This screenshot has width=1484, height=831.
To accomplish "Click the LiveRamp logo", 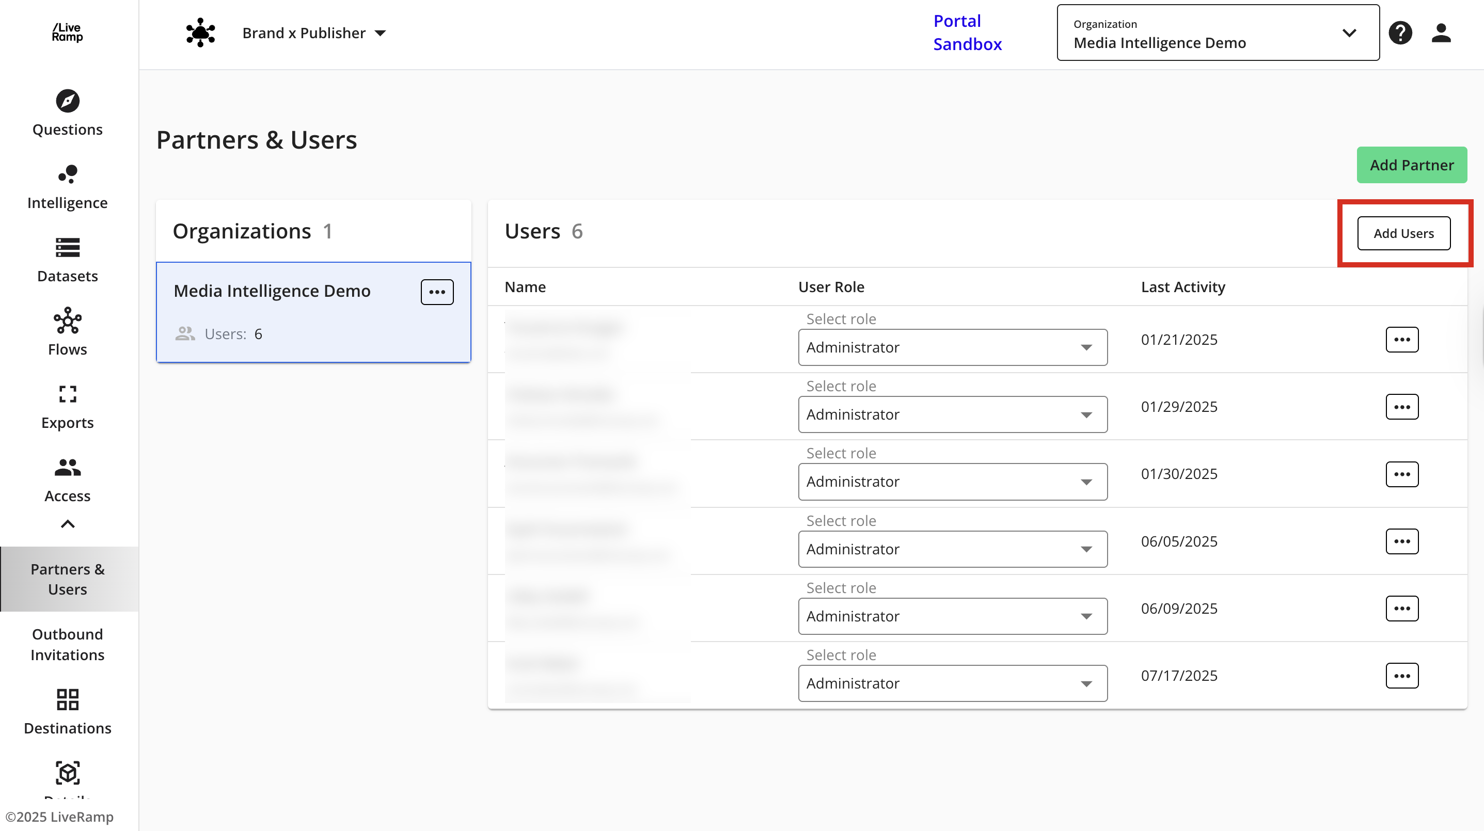I will pyautogui.click(x=68, y=32).
